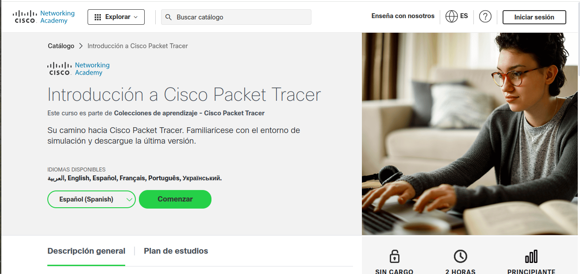Screen dimensions: 580x274
Task: Click the globe language icon
Action: (x=452, y=17)
